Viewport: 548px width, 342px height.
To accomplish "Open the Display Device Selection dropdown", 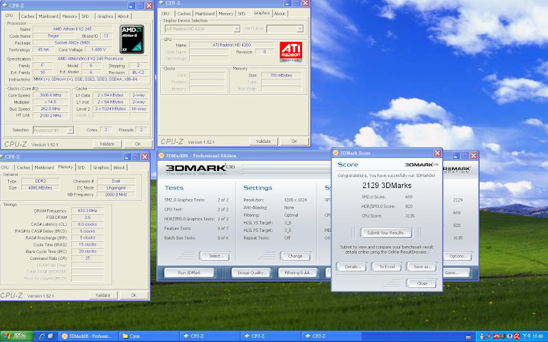I will [202, 29].
